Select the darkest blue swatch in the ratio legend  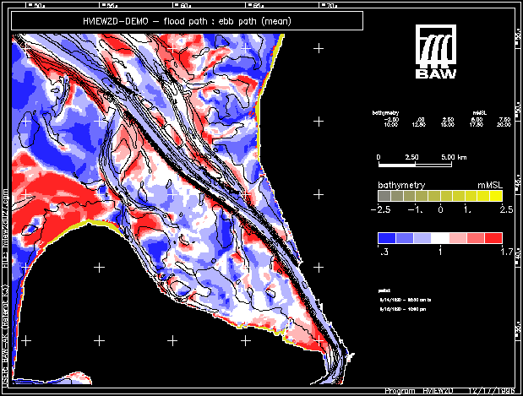tap(387, 238)
